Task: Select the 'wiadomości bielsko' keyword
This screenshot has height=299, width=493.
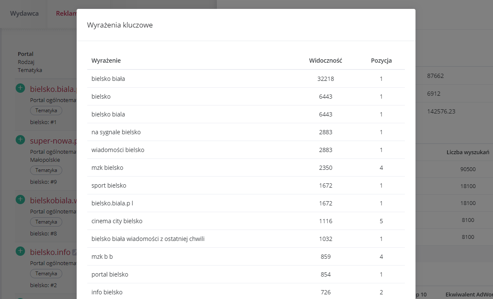Action: click(x=118, y=150)
